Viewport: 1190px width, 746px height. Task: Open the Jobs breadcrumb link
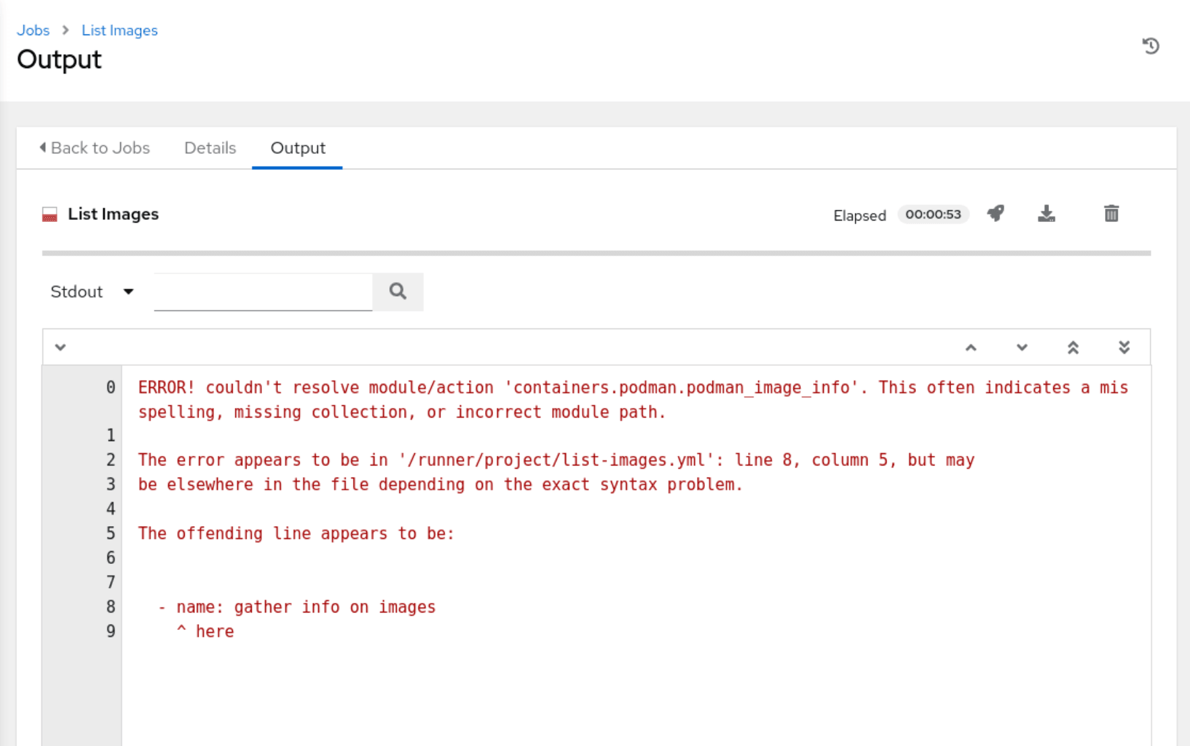pos(33,30)
